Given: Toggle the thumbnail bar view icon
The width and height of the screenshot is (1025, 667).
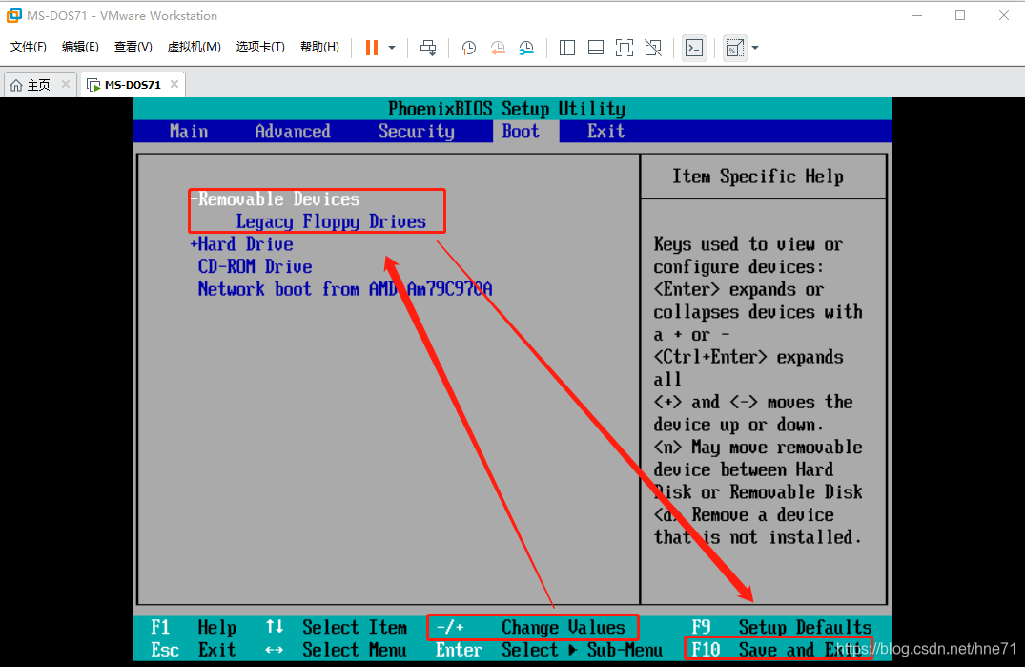Looking at the screenshot, I should [x=596, y=48].
